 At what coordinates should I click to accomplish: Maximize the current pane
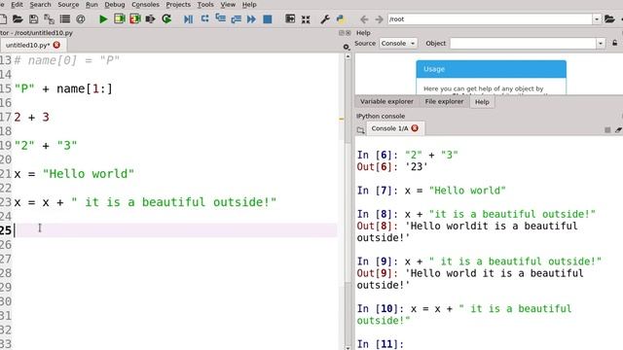(290, 18)
